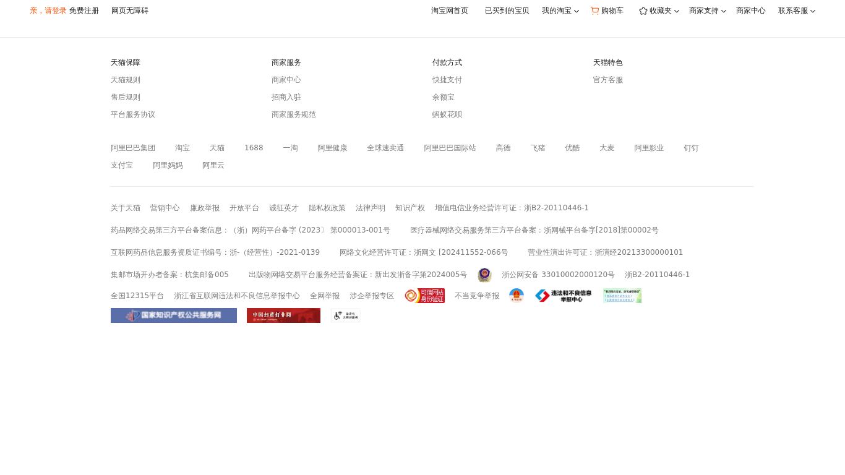This screenshot has width=845, height=475.
Task: Click 网页无障碍 in top bar
Action: point(130,11)
